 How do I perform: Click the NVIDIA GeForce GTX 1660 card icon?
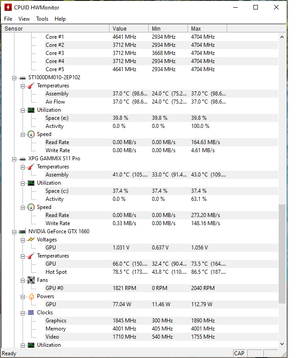click(23, 232)
